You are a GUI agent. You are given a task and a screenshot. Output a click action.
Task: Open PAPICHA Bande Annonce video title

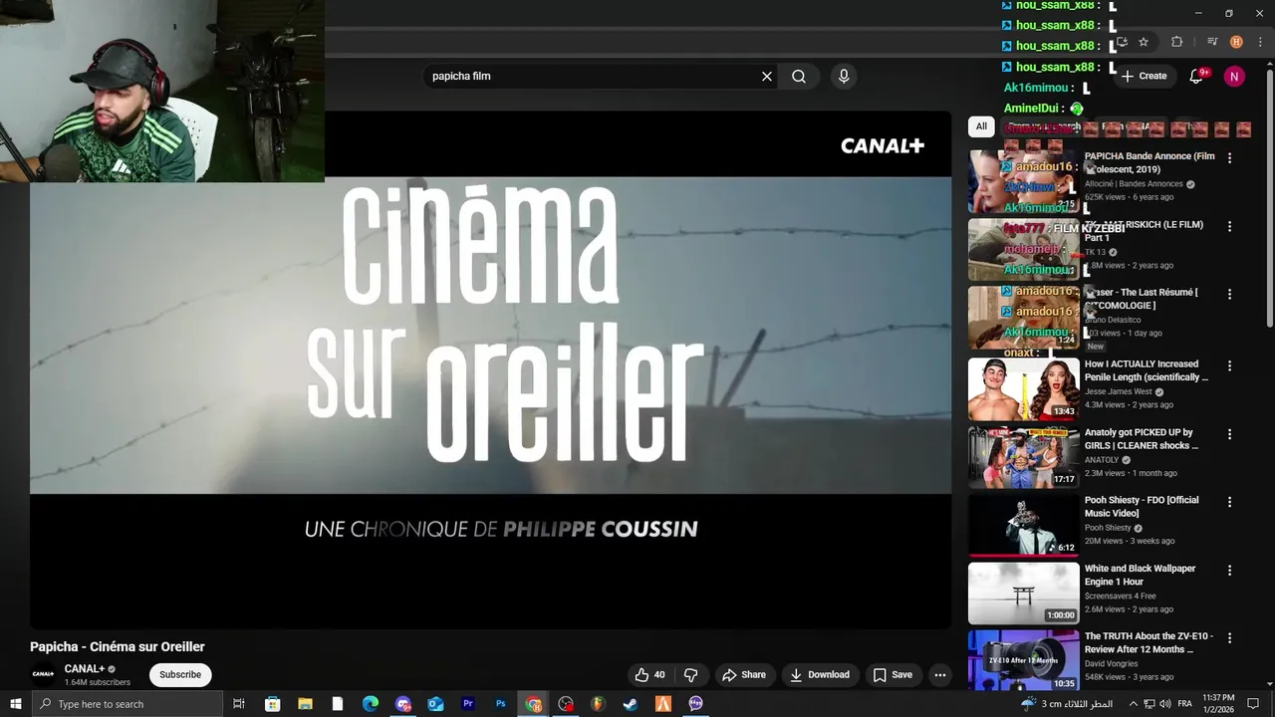pyautogui.click(x=1149, y=162)
